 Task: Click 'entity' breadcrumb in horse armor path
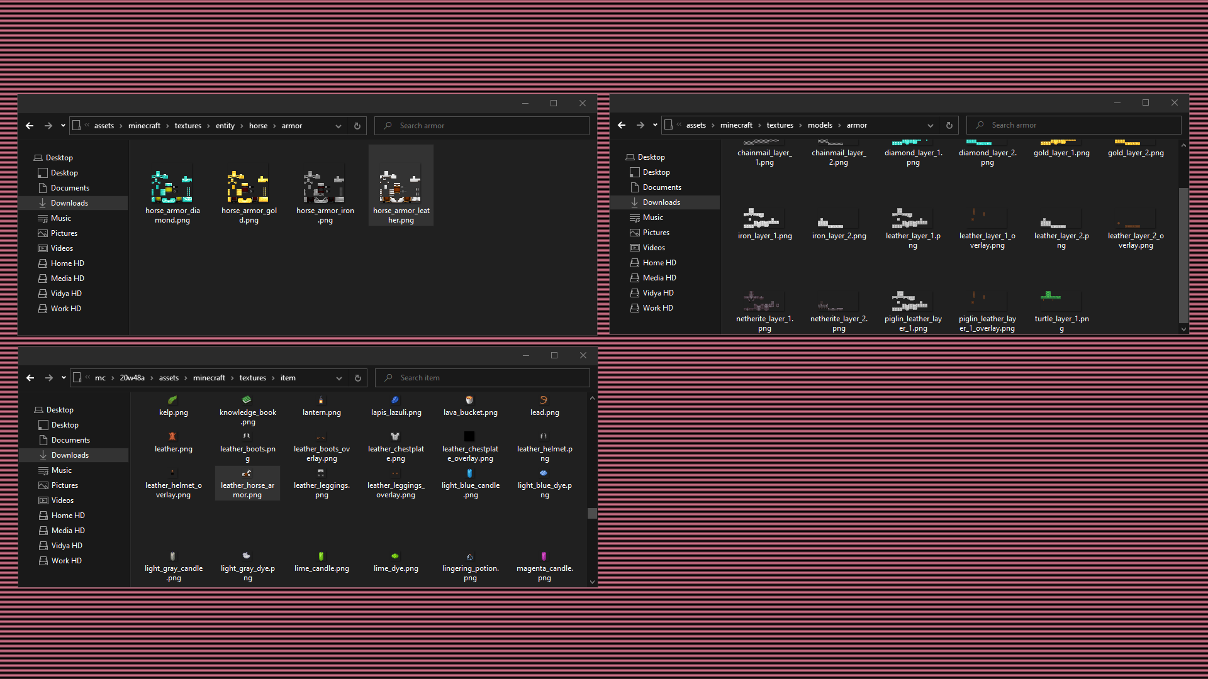coord(225,126)
